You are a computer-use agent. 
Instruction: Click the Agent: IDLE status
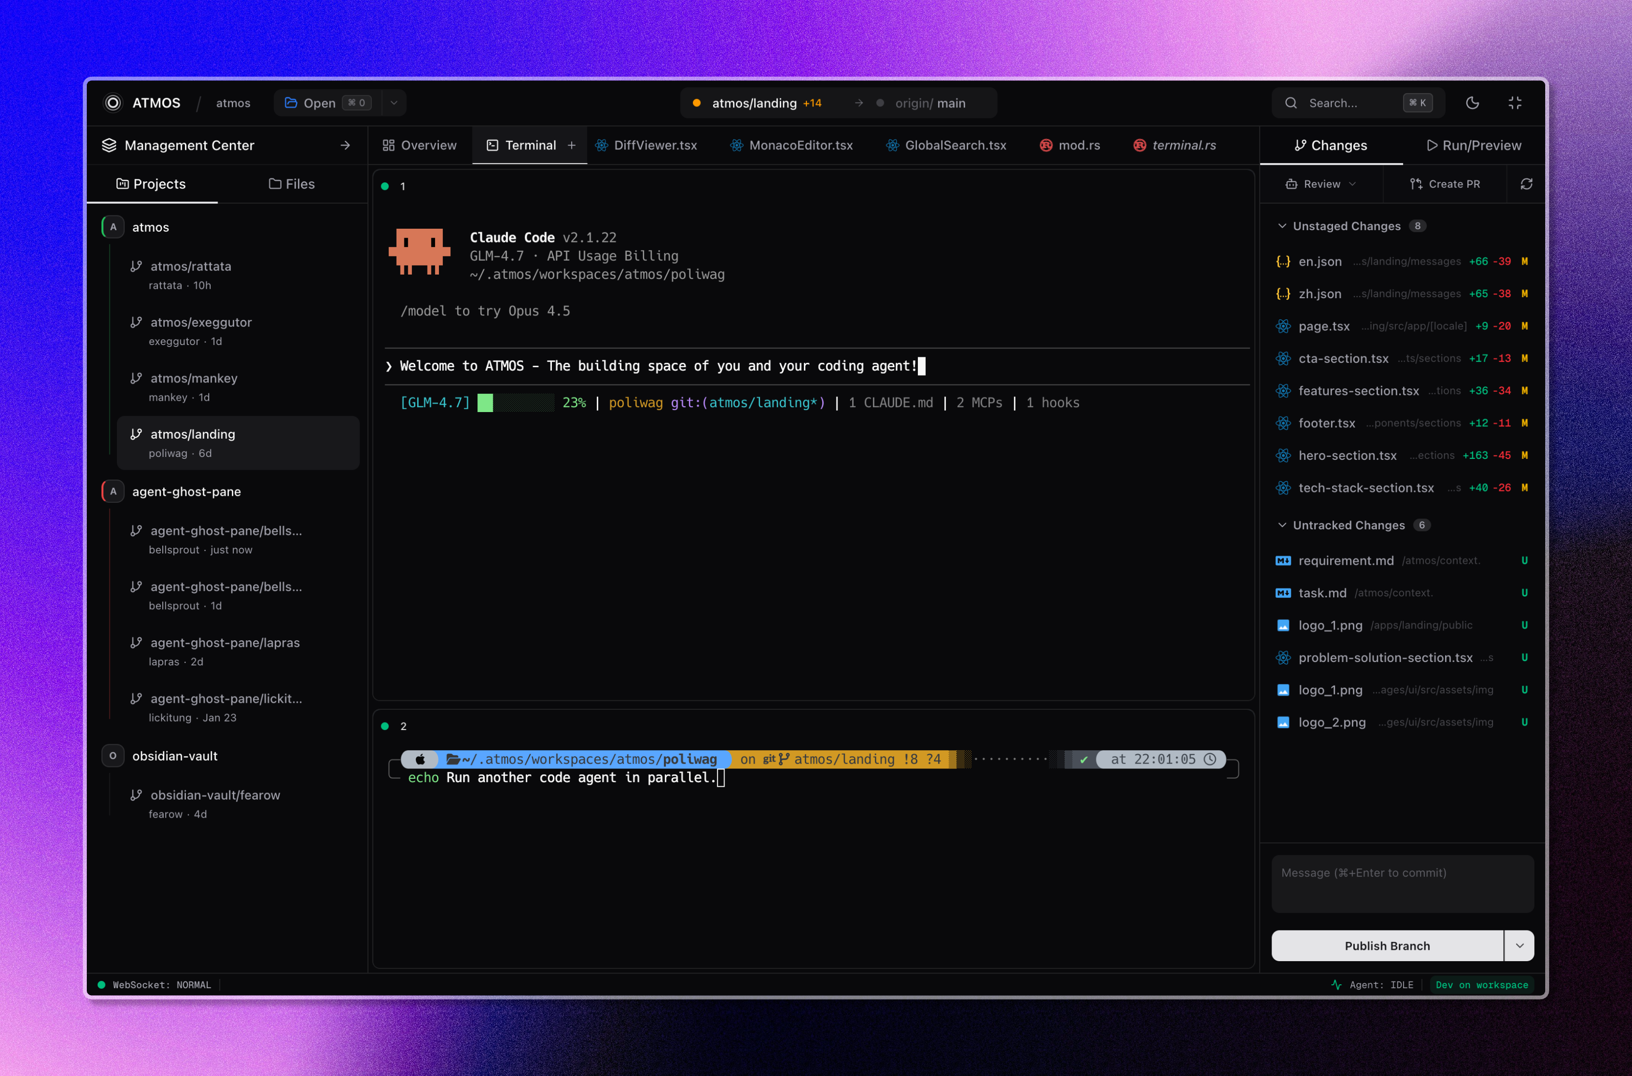(1373, 985)
